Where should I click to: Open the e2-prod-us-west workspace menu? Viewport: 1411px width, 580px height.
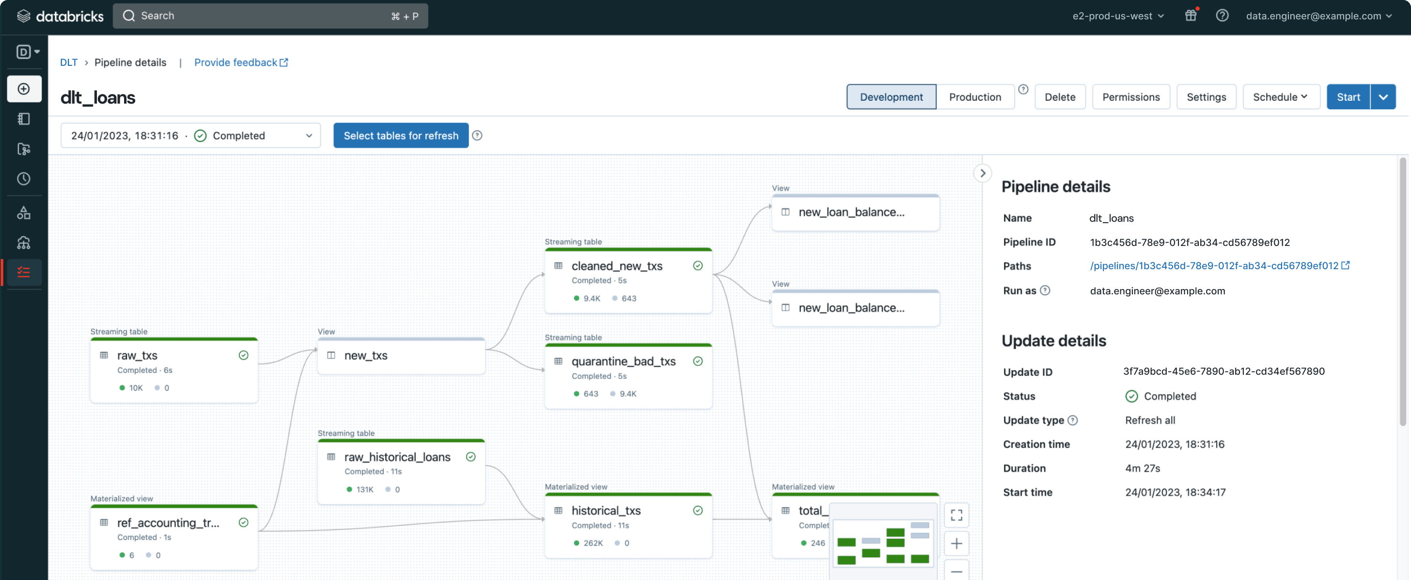(x=1117, y=16)
